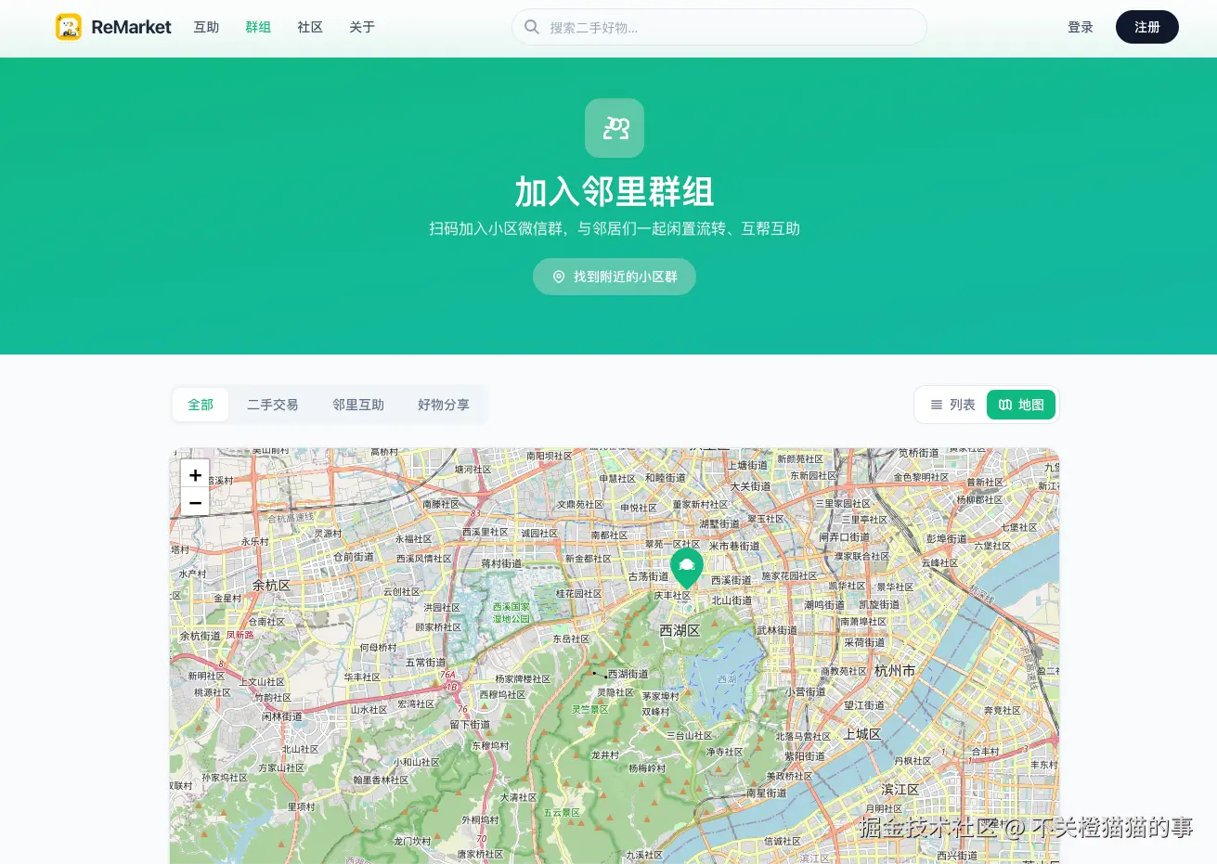
Task: Open the 互助 nav menu item
Action: coord(206,27)
